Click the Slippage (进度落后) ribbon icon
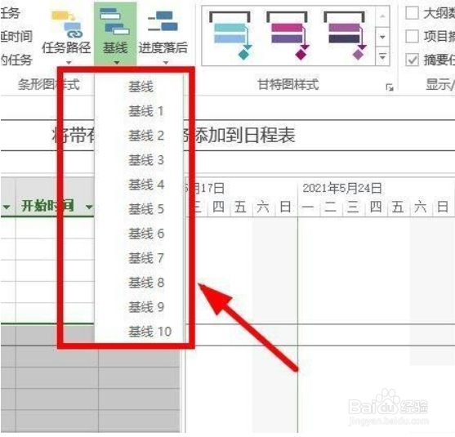455x437 pixels. coord(163,22)
